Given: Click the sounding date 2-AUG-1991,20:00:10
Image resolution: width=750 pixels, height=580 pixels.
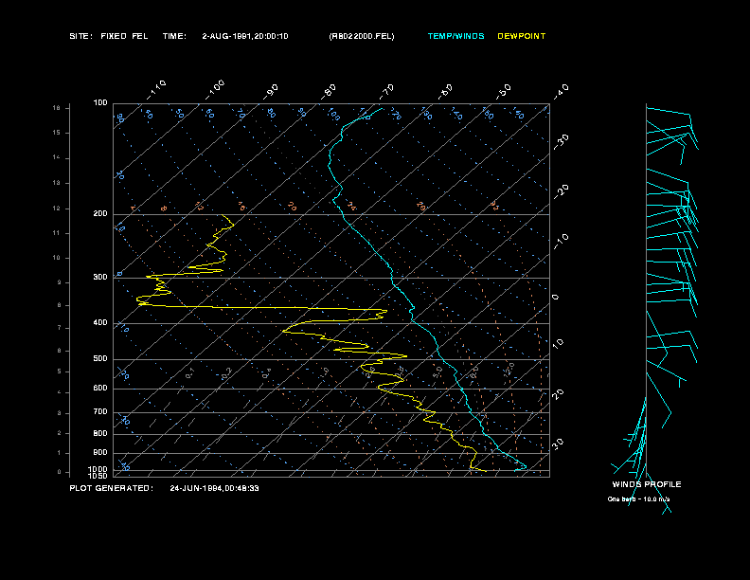Looking at the screenshot, I should tap(245, 36).
